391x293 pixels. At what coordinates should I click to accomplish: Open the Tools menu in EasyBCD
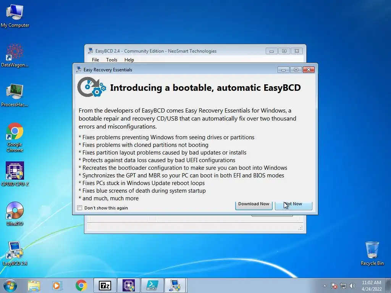coord(112,60)
